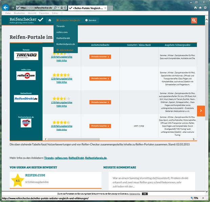Open REIFEN.COM heading in best rated box
Image resolution: width=210 pixels, height=202 pixels.
(x=35, y=175)
